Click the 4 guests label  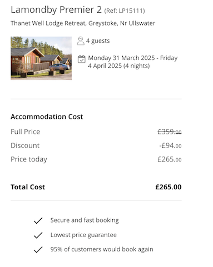(x=98, y=41)
